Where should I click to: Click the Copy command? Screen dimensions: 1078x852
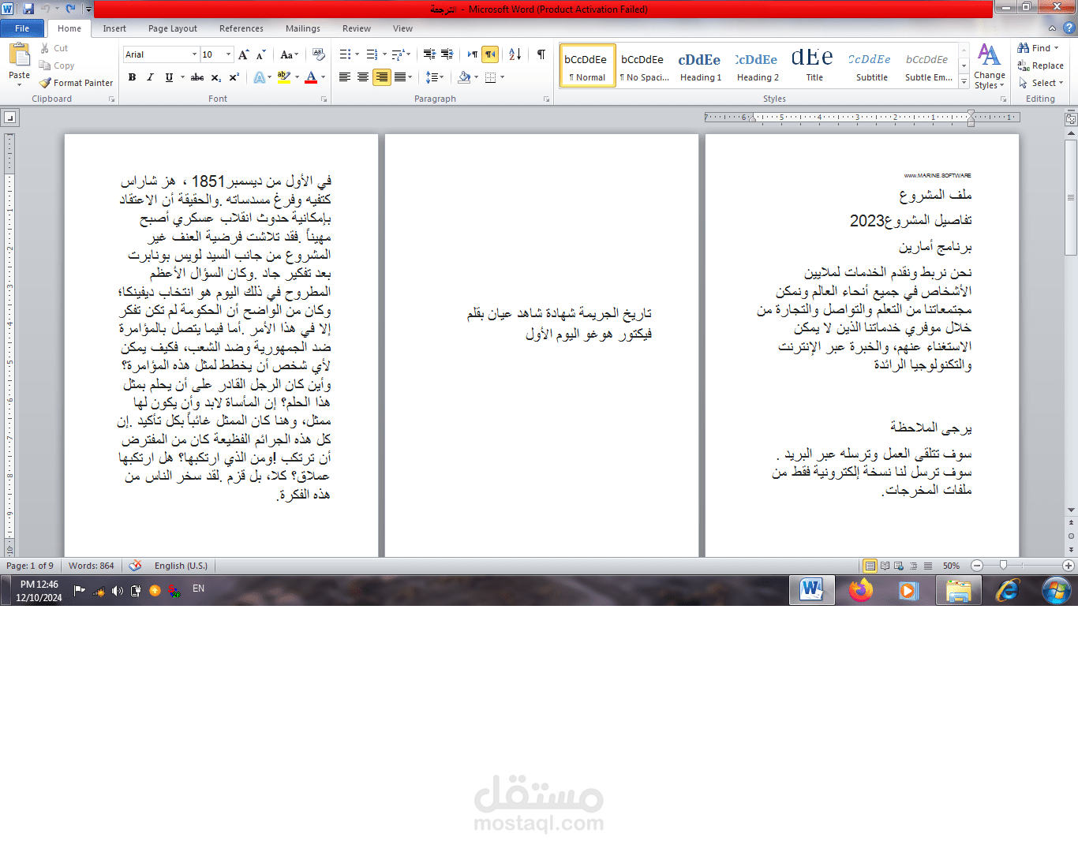pos(57,65)
